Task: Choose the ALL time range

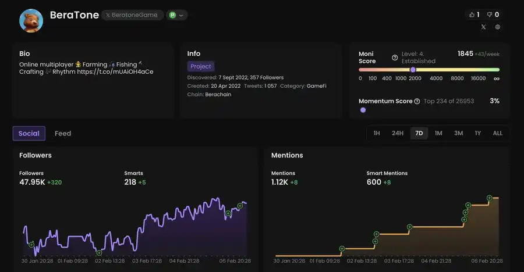Action: pyautogui.click(x=498, y=133)
